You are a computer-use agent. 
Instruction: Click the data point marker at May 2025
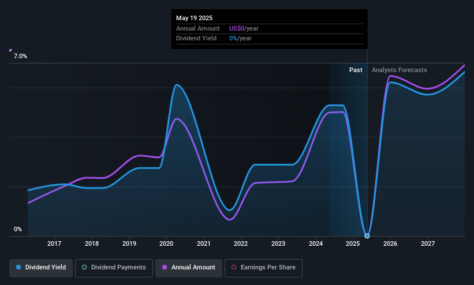tap(367, 236)
